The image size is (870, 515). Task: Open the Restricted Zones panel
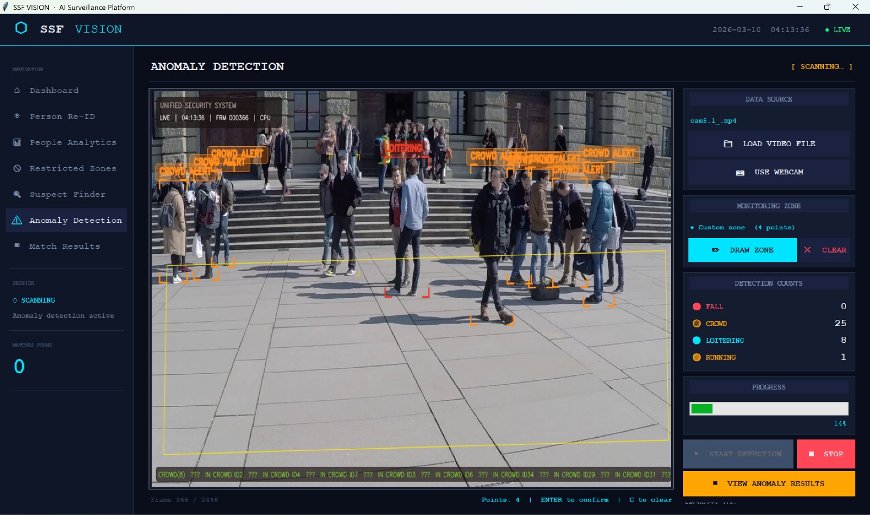(x=73, y=168)
